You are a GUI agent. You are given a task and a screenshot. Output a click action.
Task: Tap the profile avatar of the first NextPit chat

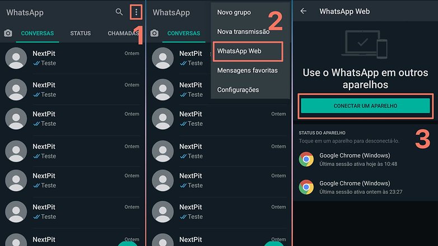[16, 58]
